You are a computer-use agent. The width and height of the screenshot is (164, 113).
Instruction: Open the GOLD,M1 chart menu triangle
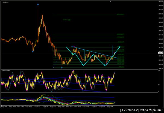[x=2, y=2]
